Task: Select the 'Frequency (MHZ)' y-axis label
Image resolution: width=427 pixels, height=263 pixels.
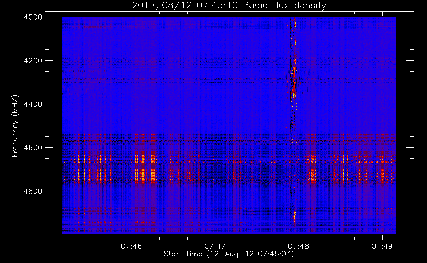Action: coord(15,126)
